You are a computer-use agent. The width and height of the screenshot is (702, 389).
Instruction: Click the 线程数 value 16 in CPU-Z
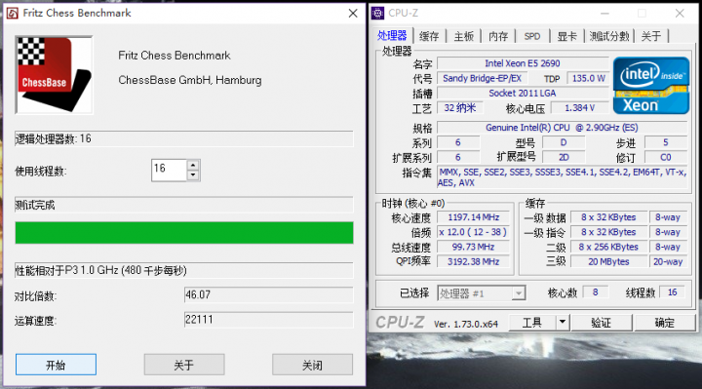(x=672, y=292)
